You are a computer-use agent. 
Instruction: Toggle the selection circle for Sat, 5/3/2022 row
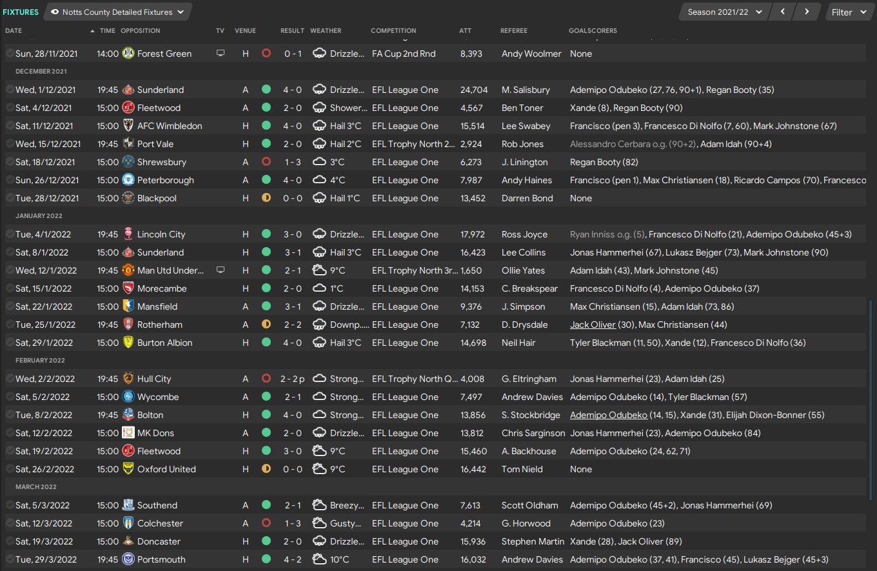click(x=10, y=505)
